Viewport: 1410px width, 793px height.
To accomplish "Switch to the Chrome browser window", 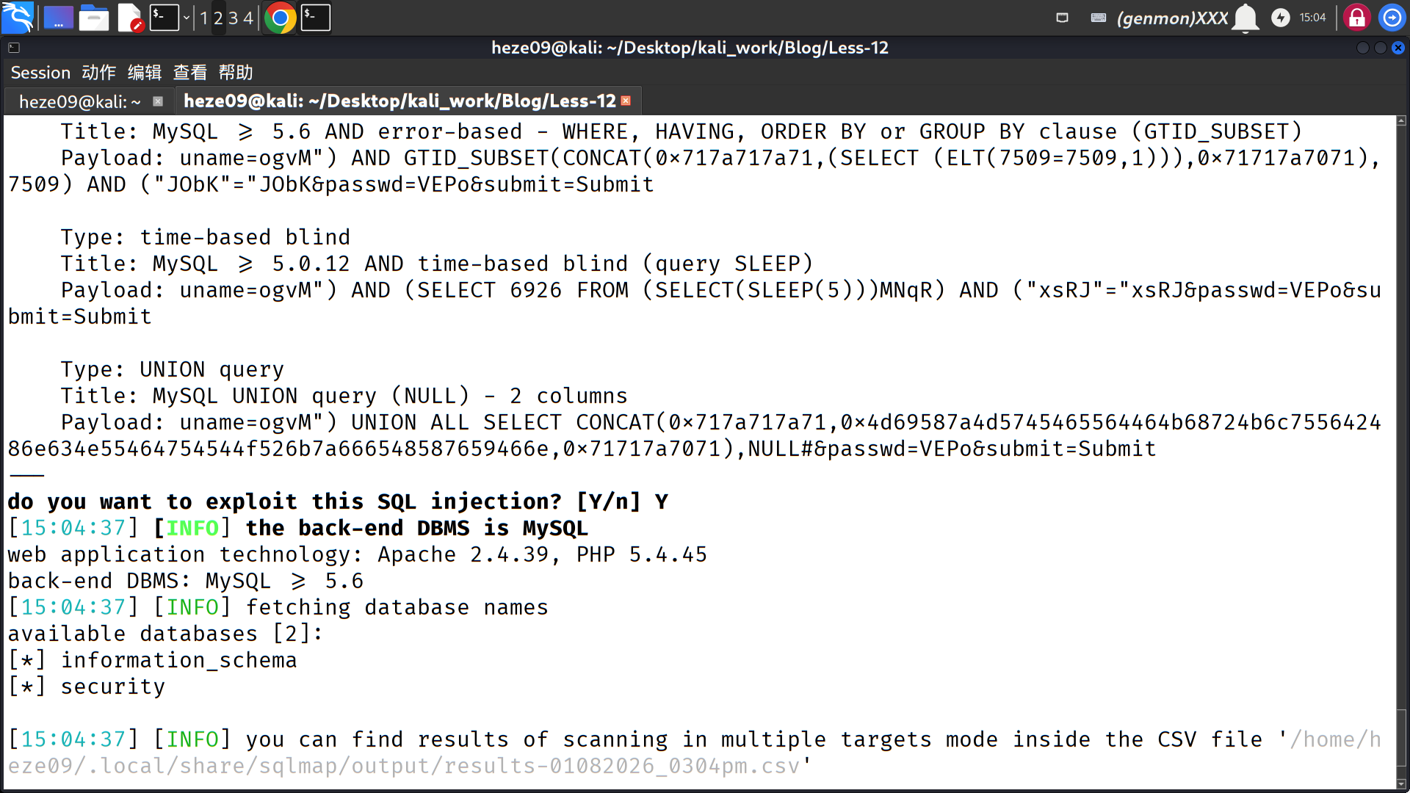I will pos(280,18).
